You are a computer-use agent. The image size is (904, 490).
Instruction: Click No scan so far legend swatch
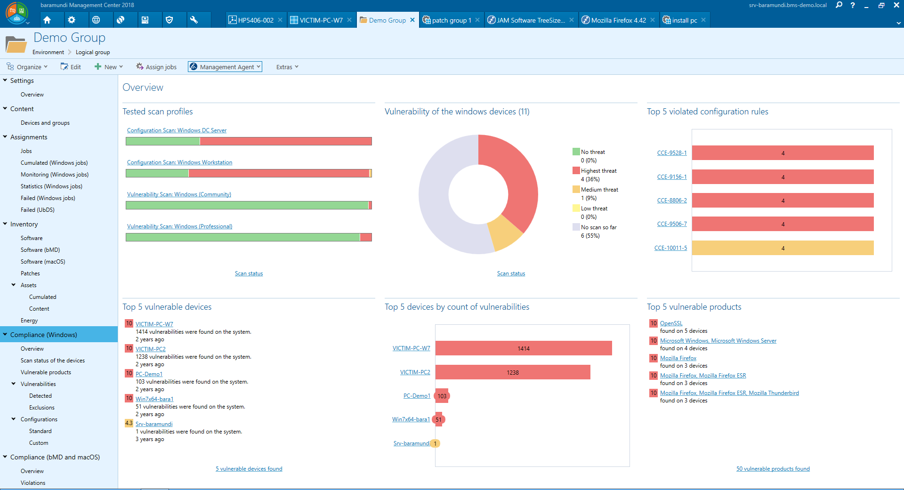576,227
